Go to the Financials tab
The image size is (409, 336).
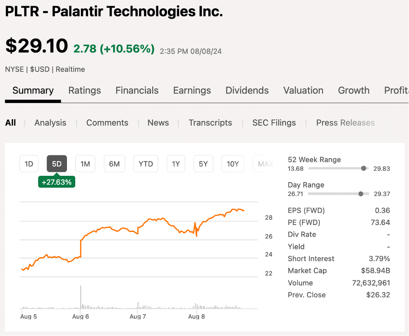[137, 91]
